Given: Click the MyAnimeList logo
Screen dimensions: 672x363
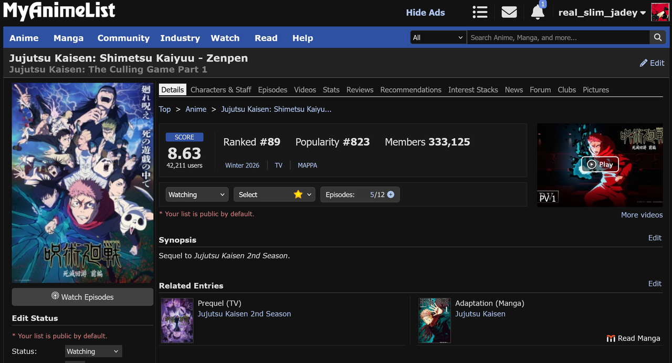Looking at the screenshot, I should click(59, 11).
